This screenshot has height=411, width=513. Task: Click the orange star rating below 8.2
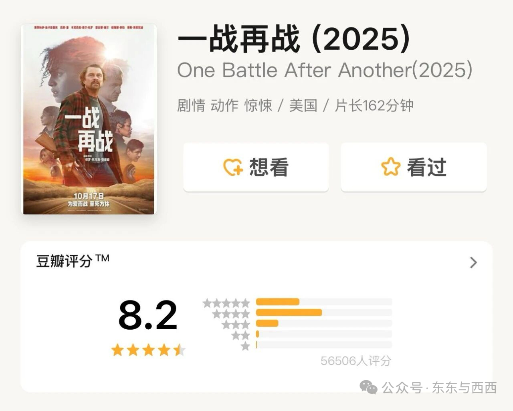[148, 350]
